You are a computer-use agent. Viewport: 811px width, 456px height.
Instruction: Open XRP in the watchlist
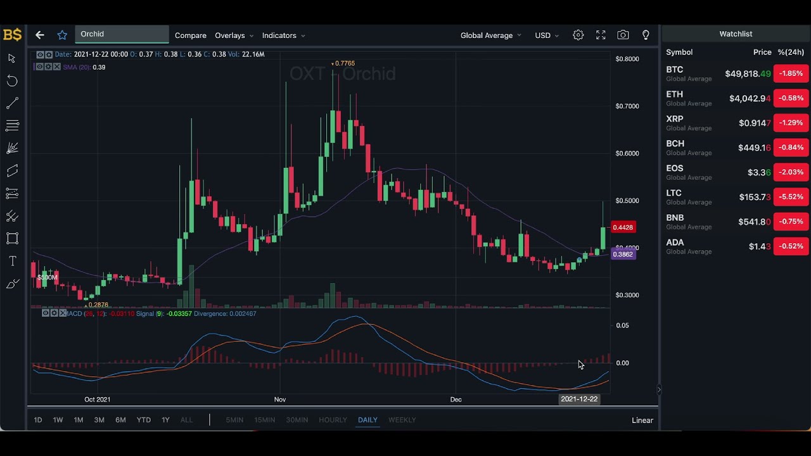point(736,123)
